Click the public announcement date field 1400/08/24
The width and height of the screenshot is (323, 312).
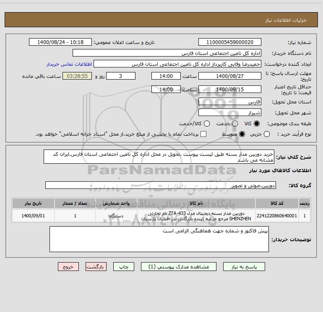[60, 42]
